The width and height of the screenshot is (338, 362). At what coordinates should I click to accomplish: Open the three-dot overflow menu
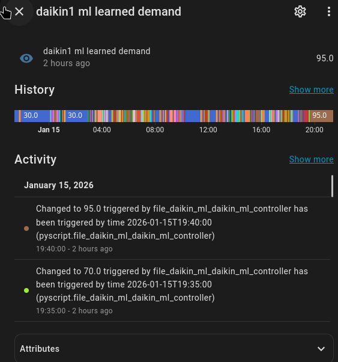pos(329,11)
